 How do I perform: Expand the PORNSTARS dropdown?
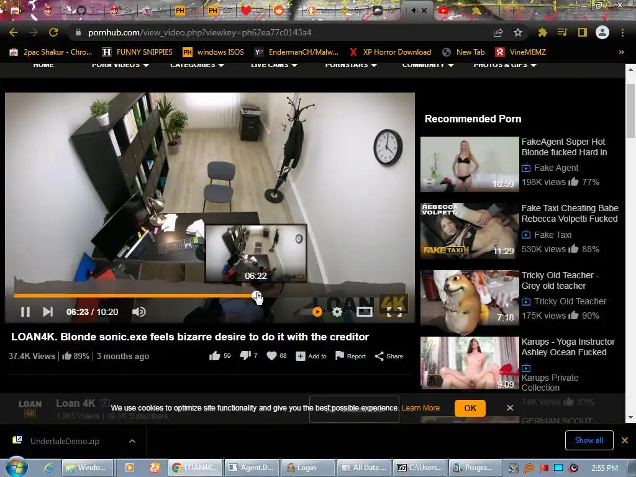pyautogui.click(x=351, y=65)
